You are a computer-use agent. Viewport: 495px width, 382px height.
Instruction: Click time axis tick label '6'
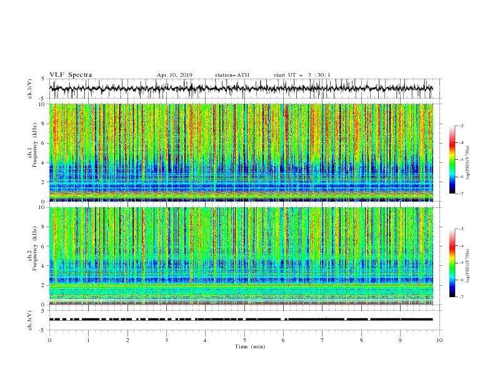(x=283, y=340)
